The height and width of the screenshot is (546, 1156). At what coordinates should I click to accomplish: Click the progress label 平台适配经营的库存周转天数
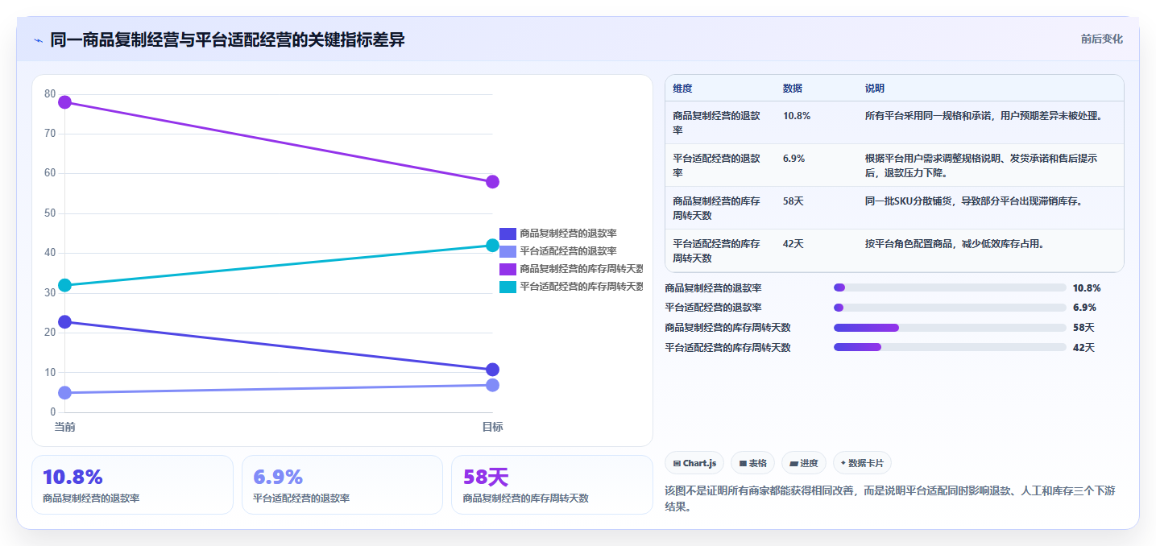tap(727, 348)
